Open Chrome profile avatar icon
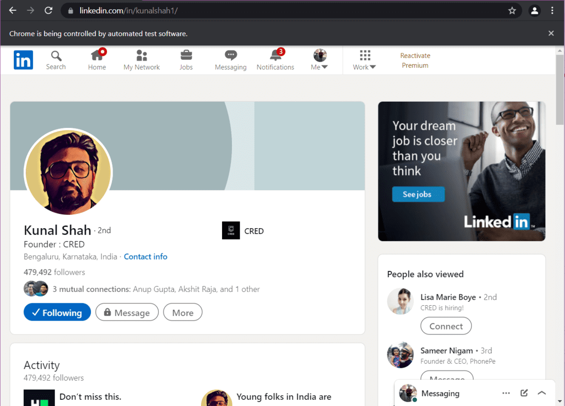 point(535,11)
